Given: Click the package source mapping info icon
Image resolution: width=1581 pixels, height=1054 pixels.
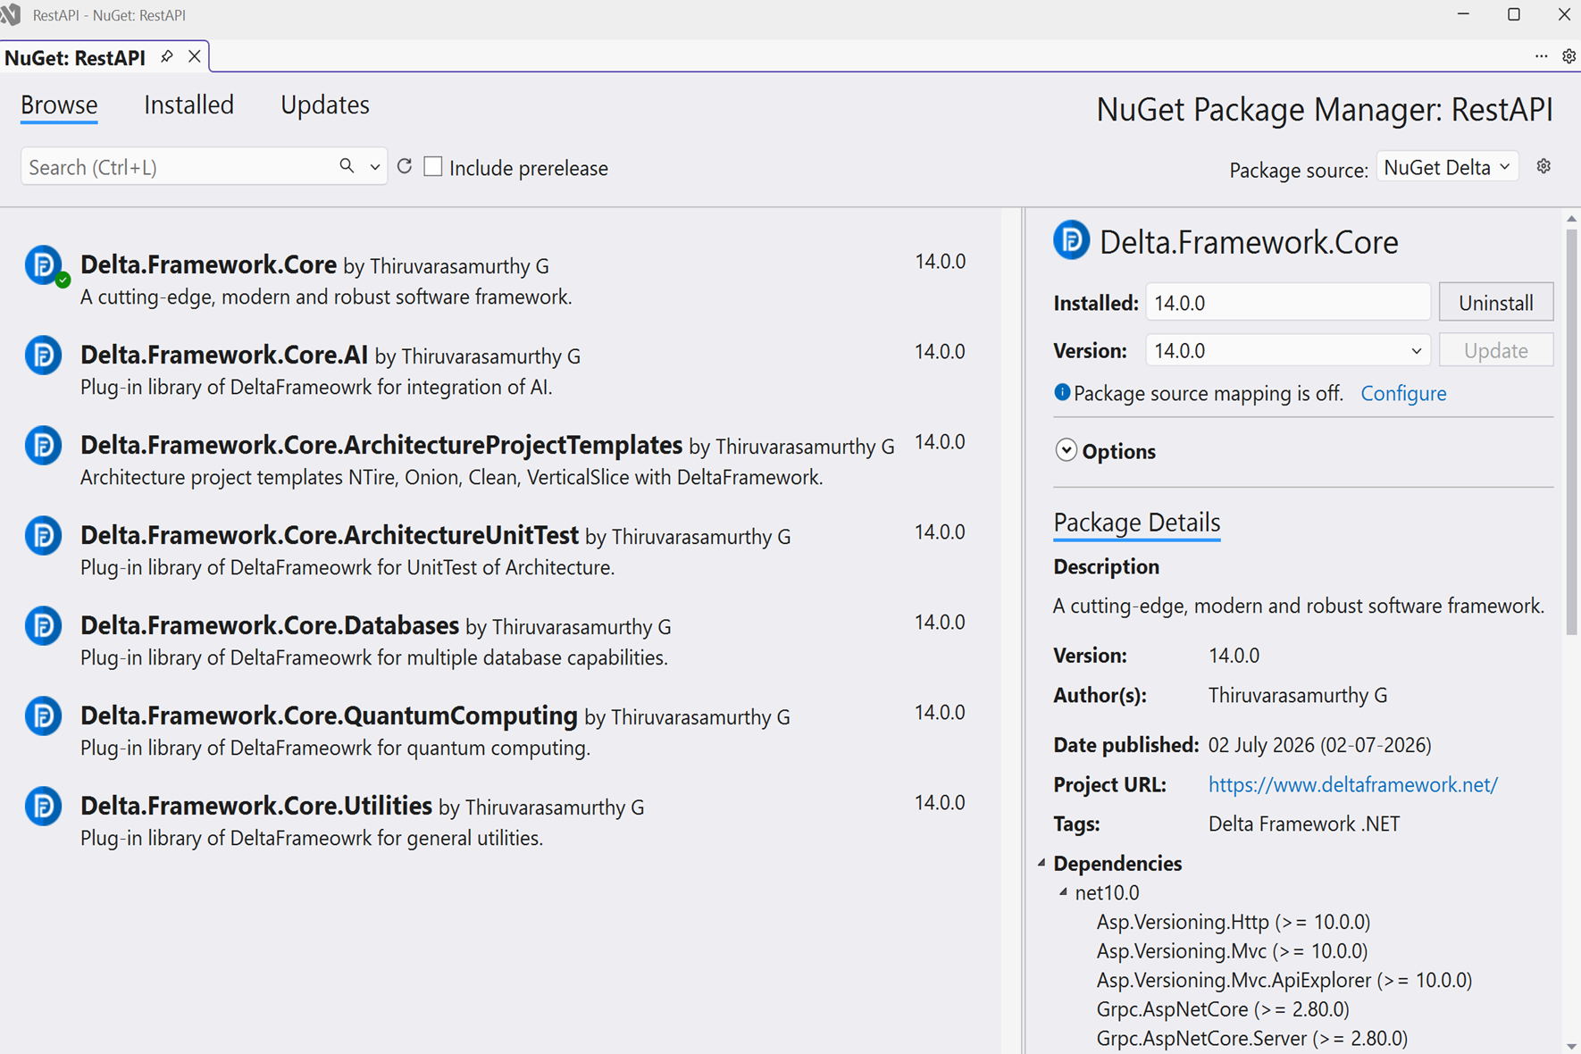Looking at the screenshot, I should [x=1061, y=392].
